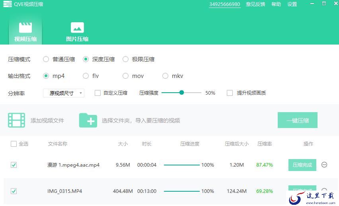
Task: Select file name 漫游 1.mpeg4.aac.mp4
Action: 73,165
